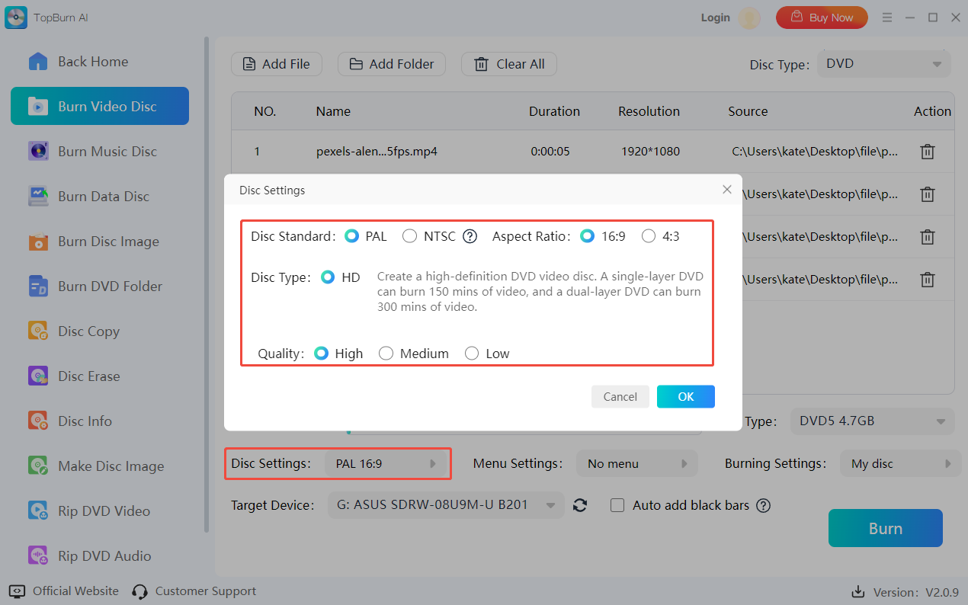Close the Disc Settings dialog with X

(726, 190)
